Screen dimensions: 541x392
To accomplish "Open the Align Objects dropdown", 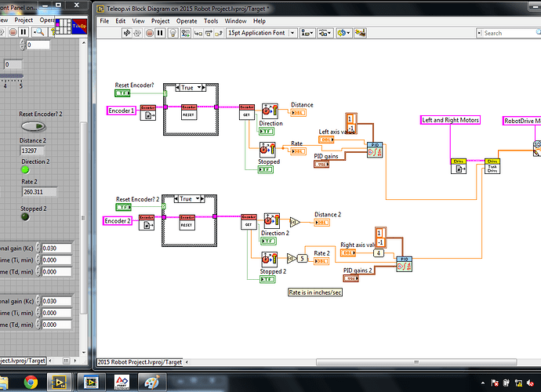I will coord(307,33).
